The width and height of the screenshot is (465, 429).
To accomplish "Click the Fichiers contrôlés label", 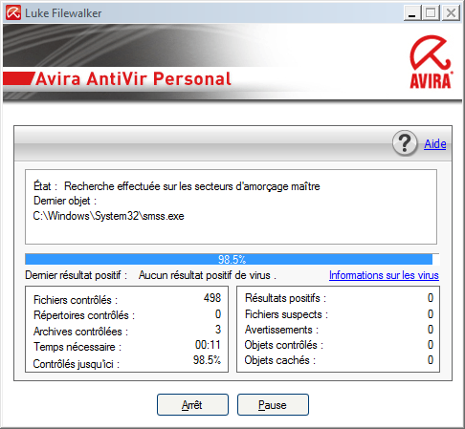I will click(x=76, y=300).
